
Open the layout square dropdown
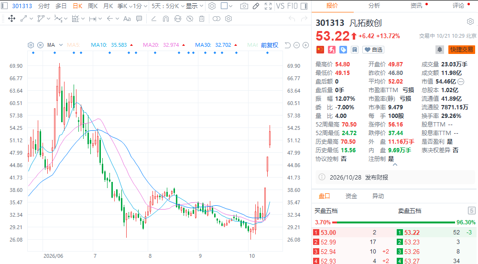(x=226, y=6)
